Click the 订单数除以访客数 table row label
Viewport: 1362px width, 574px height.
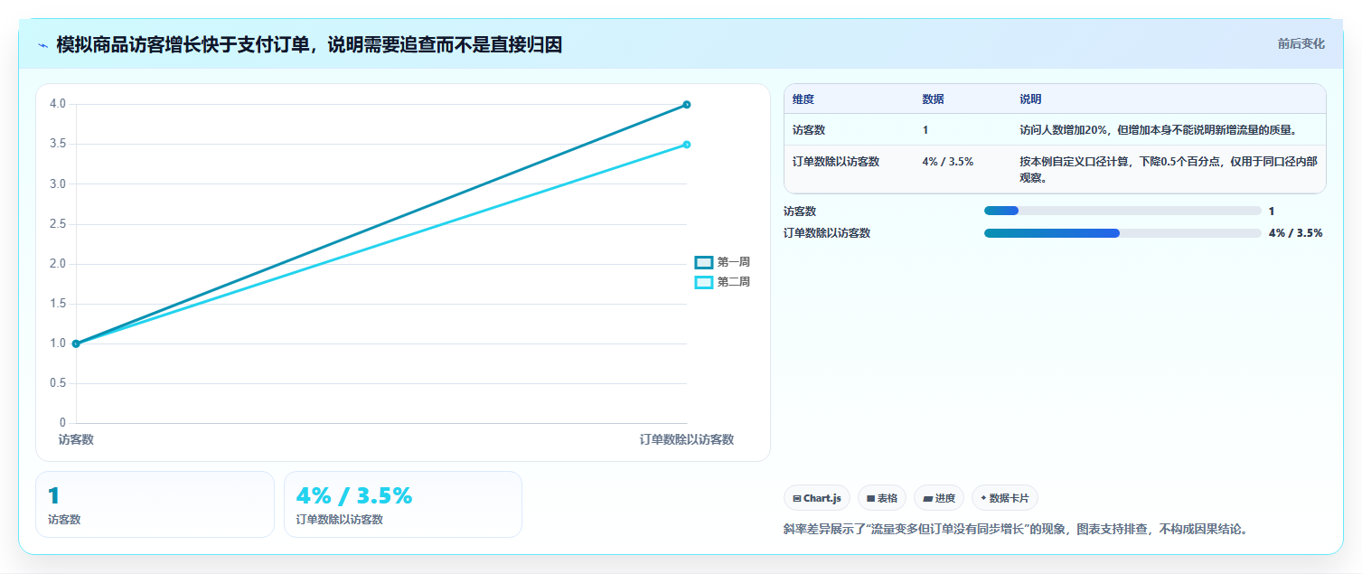tap(836, 162)
